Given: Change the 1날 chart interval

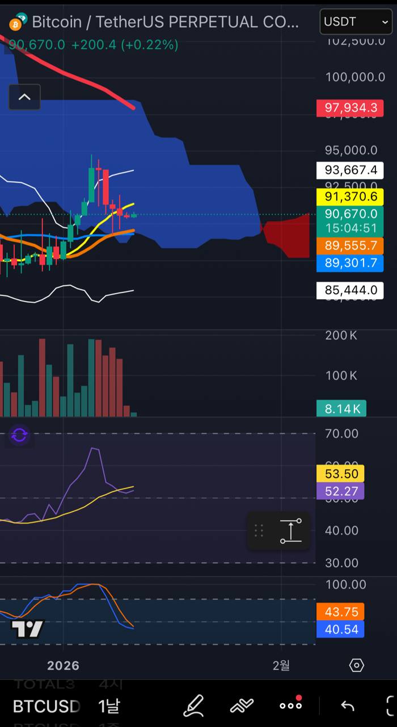Looking at the screenshot, I should pyautogui.click(x=109, y=706).
